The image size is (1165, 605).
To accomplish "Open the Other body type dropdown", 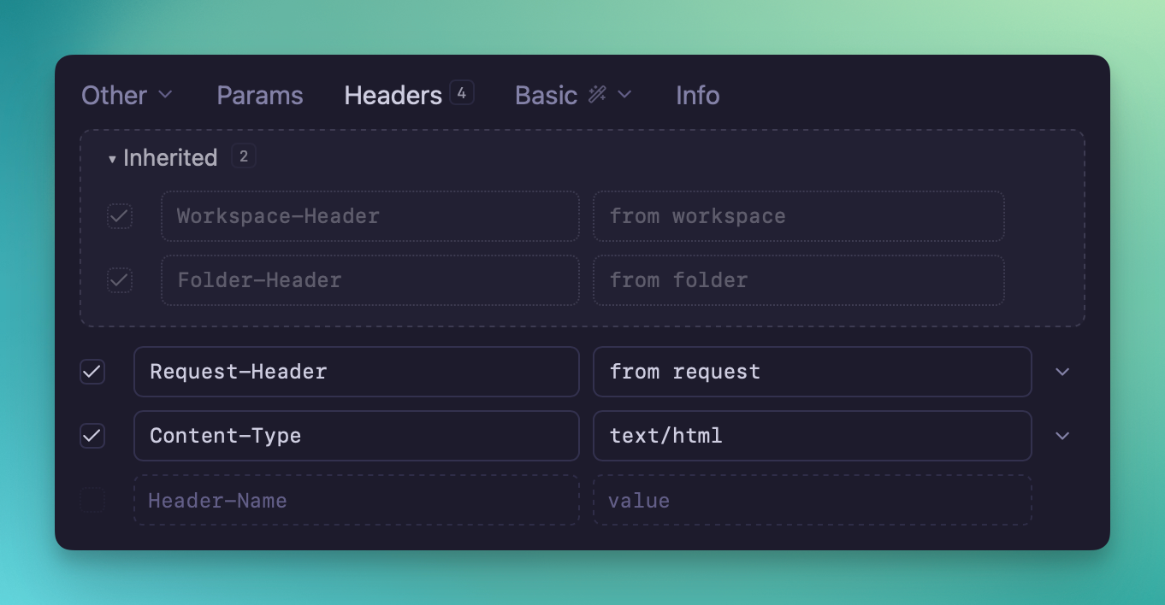I will (x=127, y=95).
